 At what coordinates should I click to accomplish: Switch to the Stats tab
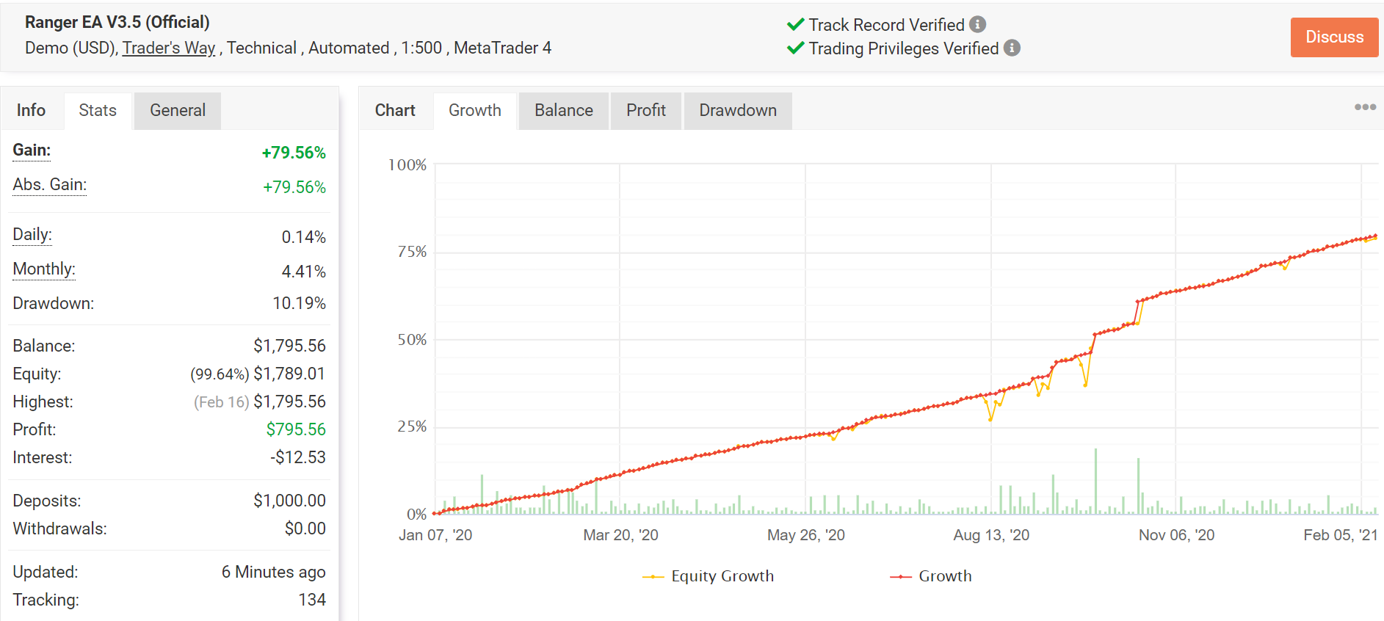98,110
